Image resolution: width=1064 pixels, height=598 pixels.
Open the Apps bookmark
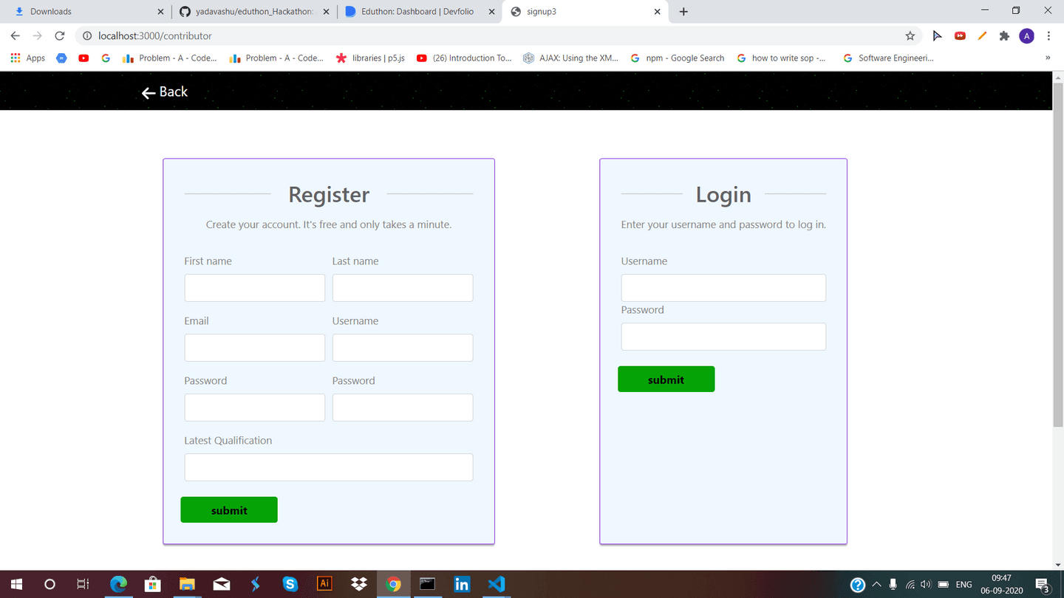click(x=28, y=58)
